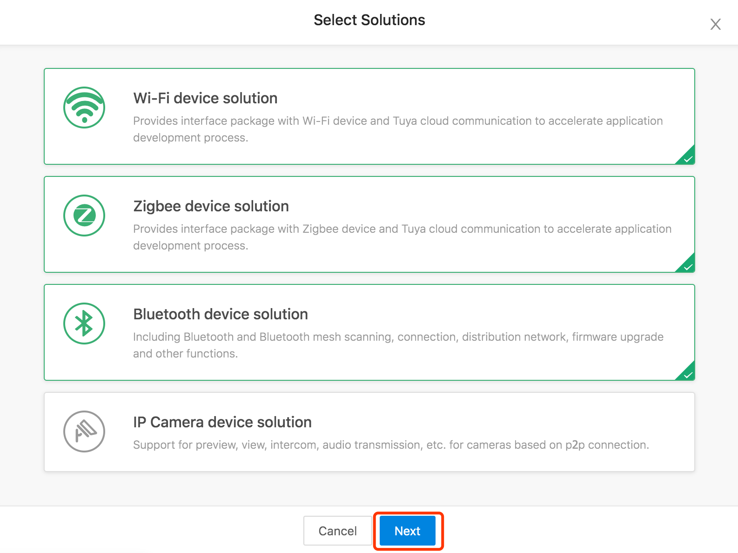Click the Zigbee Z logo icon
The width and height of the screenshot is (738, 553).
point(84,216)
